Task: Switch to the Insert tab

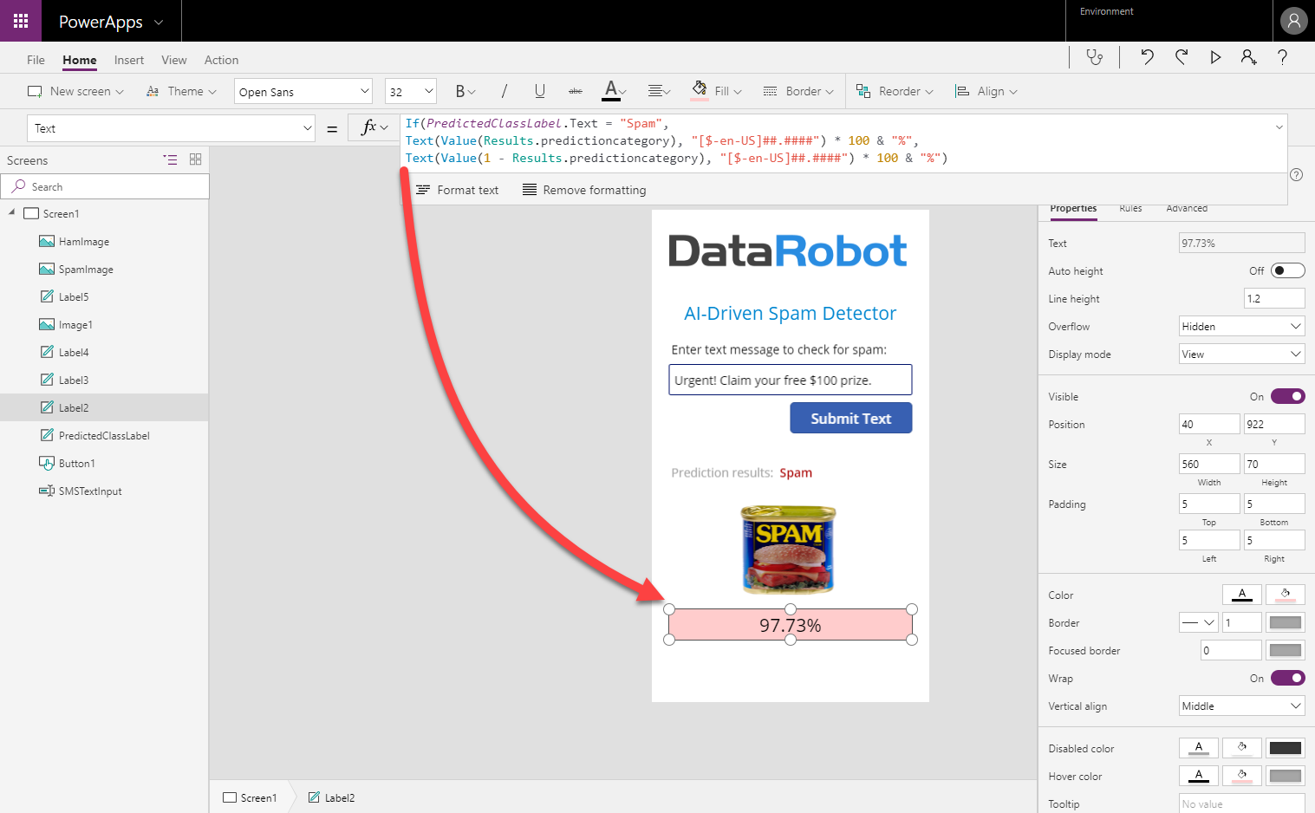Action: [x=129, y=60]
